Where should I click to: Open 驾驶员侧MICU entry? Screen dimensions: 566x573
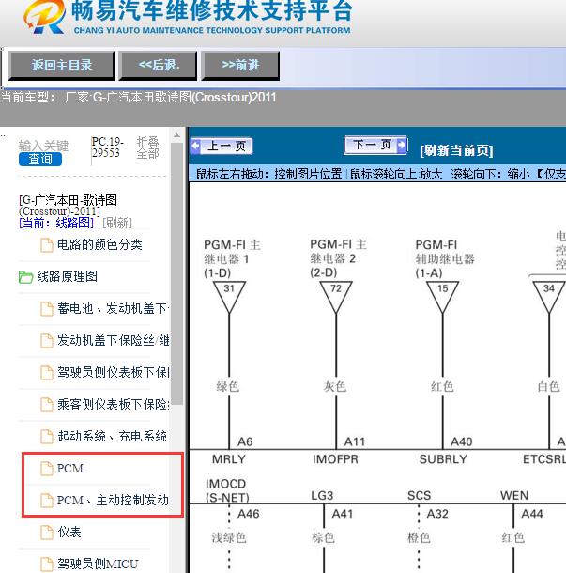[98, 564]
